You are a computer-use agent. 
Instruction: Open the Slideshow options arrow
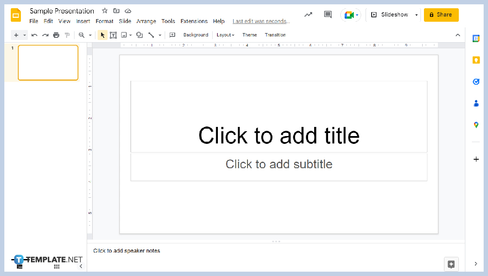tap(416, 14)
